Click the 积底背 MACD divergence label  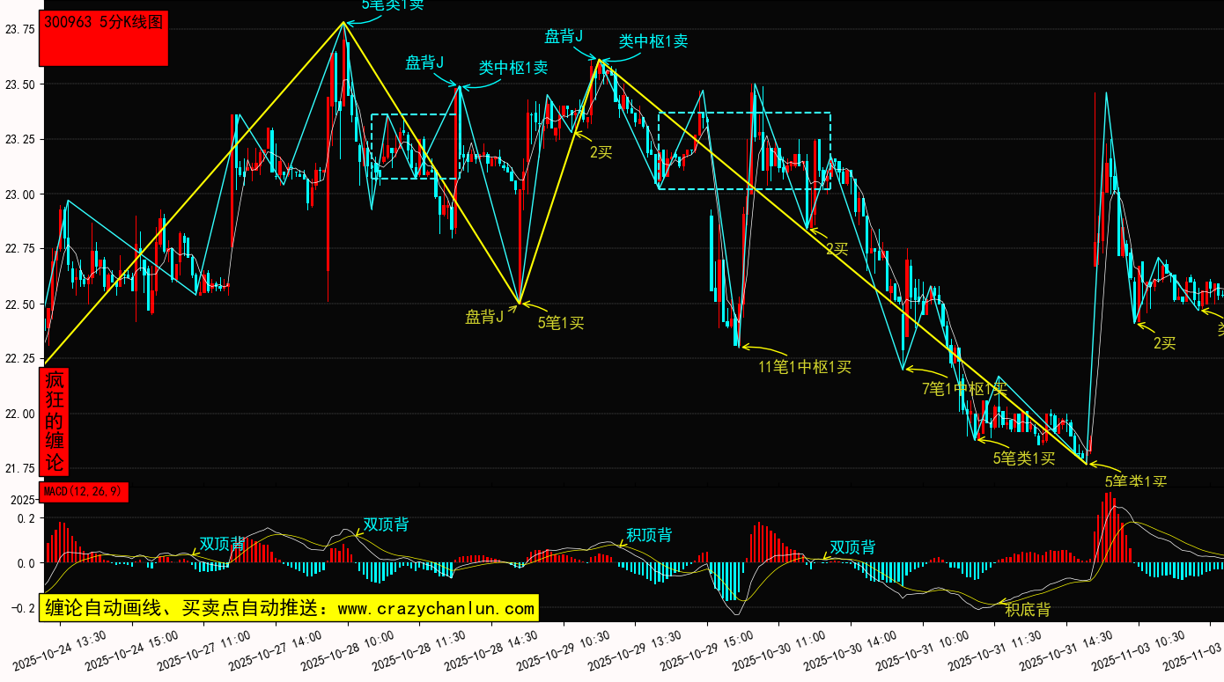[1028, 609]
